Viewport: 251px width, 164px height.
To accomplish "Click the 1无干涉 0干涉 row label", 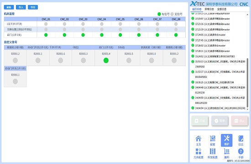I will point(15,24).
